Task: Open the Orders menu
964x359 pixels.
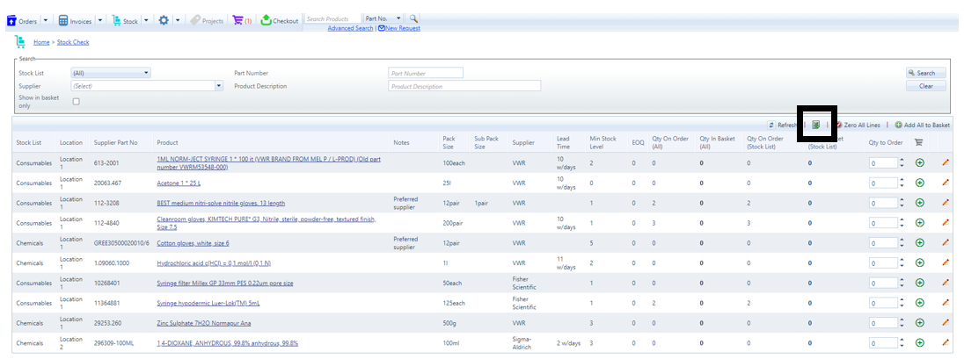Action: (24, 21)
